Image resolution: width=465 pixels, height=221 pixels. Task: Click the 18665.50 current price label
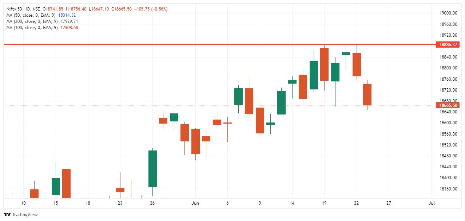pos(448,105)
